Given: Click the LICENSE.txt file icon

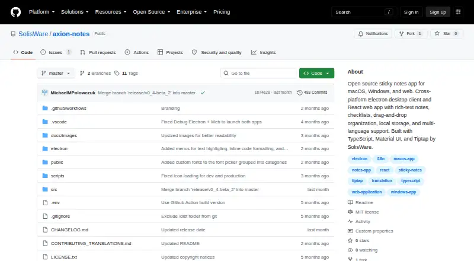Looking at the screenshot, I should click(45, 257).
